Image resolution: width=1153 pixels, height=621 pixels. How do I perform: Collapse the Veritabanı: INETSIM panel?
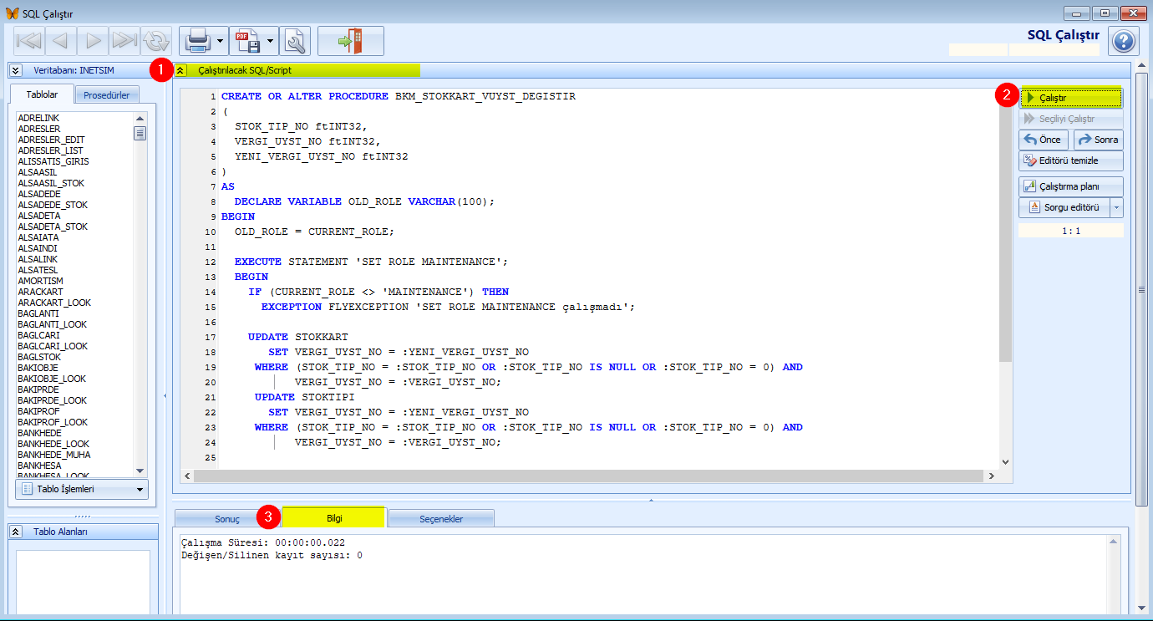[x=15, y=70]
